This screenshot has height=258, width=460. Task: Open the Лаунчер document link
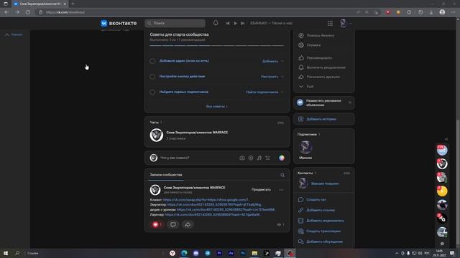213,215
